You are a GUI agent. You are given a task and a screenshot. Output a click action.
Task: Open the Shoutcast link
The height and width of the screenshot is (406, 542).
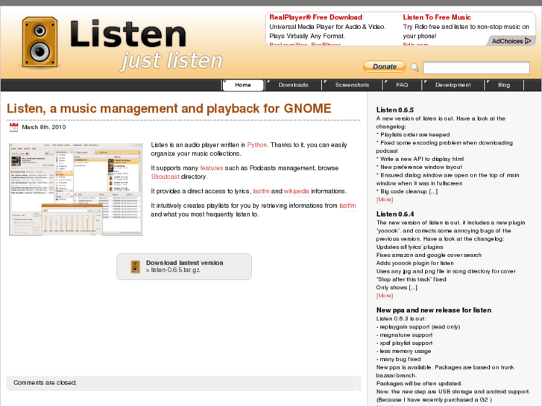[x=166, y=177]
